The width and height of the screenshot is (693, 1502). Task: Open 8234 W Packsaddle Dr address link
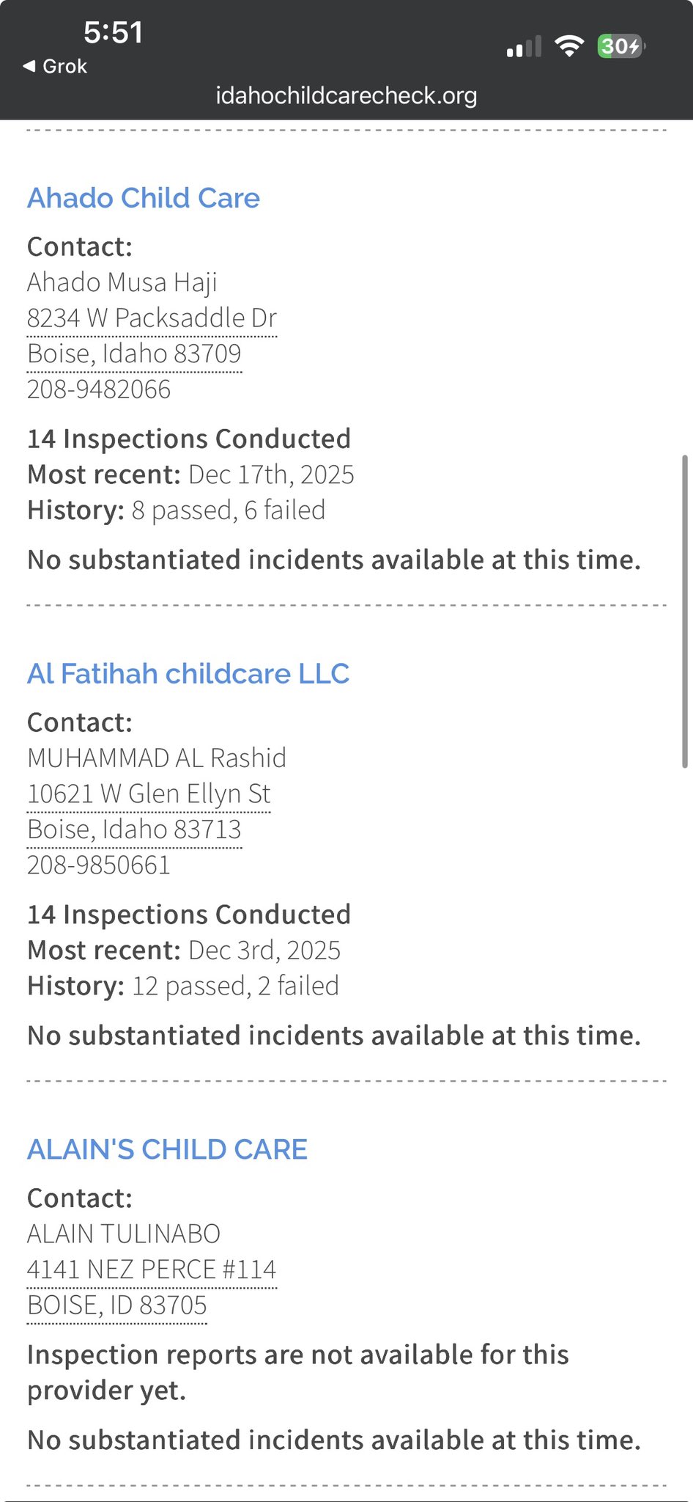pyautogui.click(x=152, y=318)
